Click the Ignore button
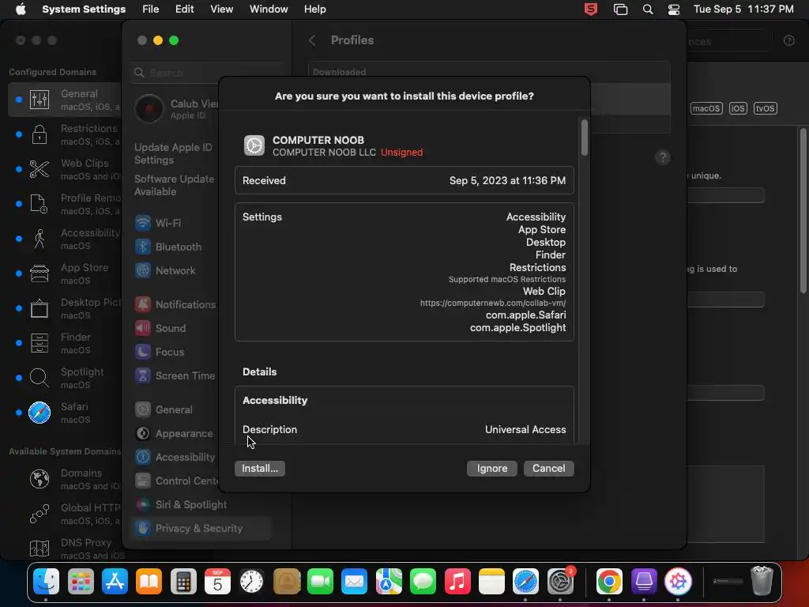Image resolution: width=809 pixels, height=607 pixels. coord(491,468)
